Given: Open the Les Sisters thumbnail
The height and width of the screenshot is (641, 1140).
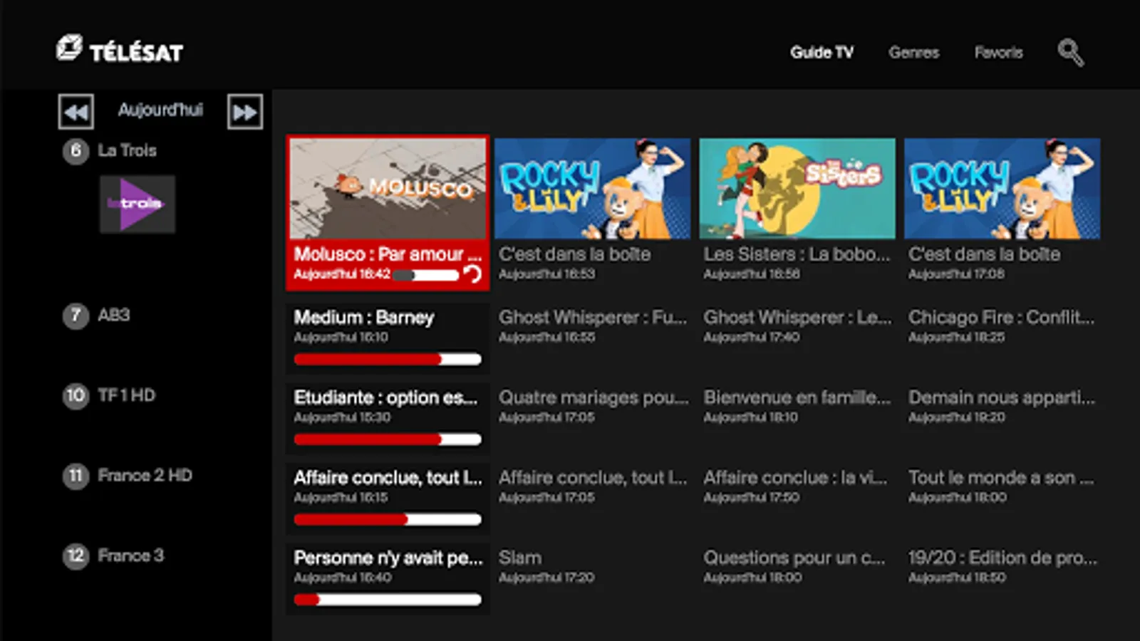Looking at the screenshot, I should tap(797, 189).
